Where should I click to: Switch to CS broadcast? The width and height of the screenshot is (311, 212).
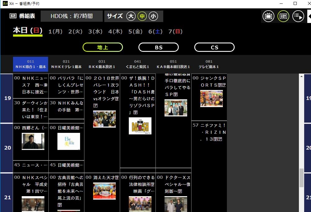click(214, 47)
